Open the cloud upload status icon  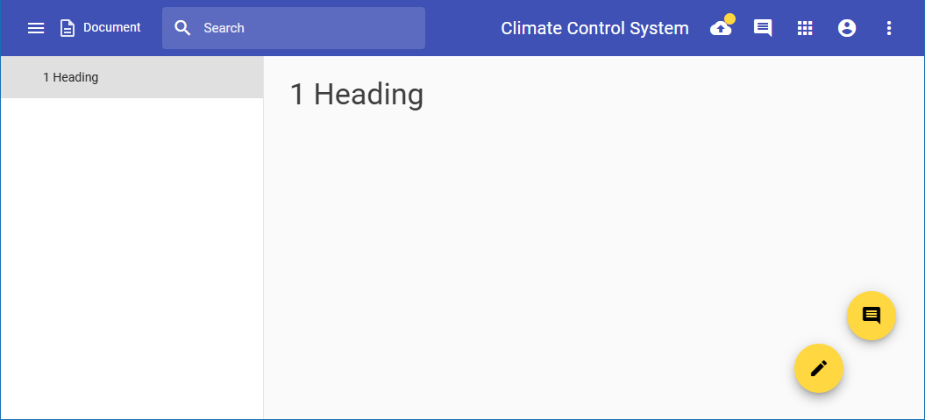coord(720,29)
